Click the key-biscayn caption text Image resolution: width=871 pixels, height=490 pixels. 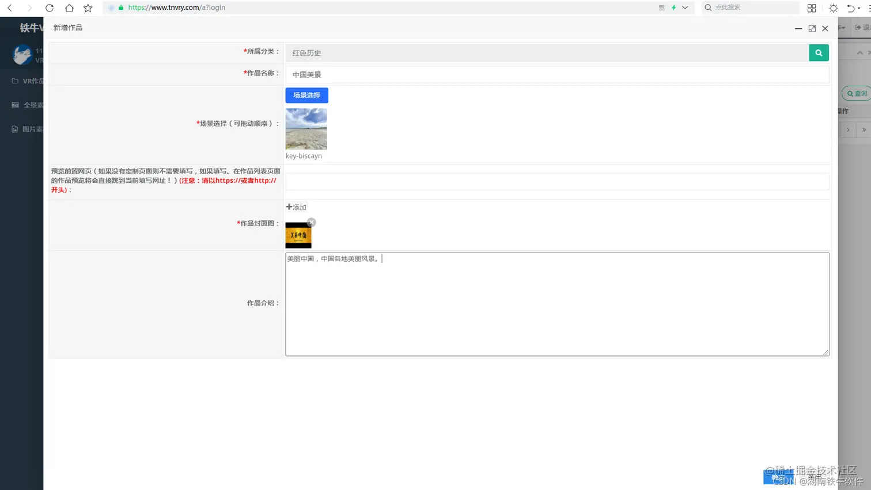point(304,156)
